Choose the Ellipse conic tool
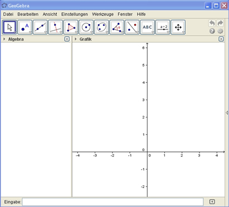 pyautogui.click(x=101, y=27)
